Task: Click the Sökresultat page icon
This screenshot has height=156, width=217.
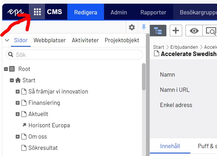Action: pos(24,148)
